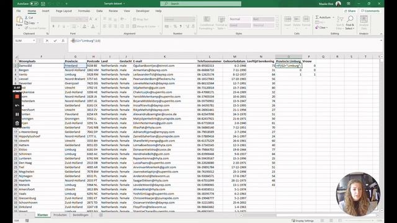Click Display Settings in status bar
397x223 pixels.
[x=303, y=221]
